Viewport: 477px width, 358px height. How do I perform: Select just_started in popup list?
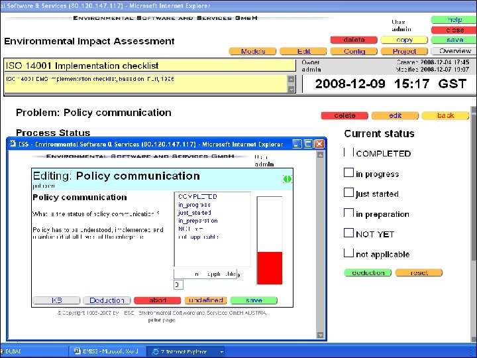tap(194, 213)
